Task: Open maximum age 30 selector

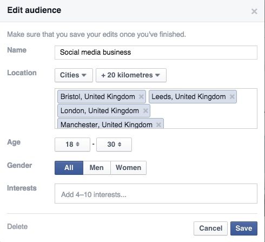Action: [x=114, y=145]
